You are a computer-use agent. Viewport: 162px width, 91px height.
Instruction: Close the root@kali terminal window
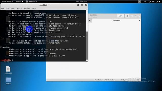click(x=86, y=5)
